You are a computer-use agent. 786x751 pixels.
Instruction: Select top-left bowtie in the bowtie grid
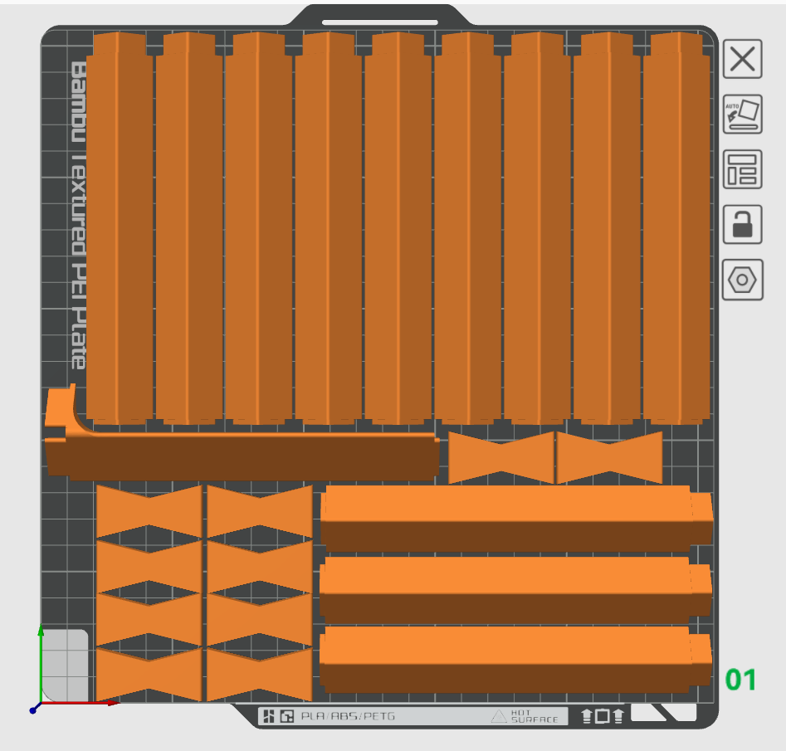[x=149, y=511]
